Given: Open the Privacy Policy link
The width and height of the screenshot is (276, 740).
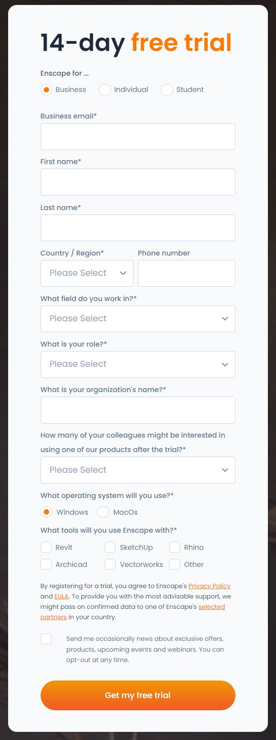Looking at the screenshot, I should coord(209,586).
